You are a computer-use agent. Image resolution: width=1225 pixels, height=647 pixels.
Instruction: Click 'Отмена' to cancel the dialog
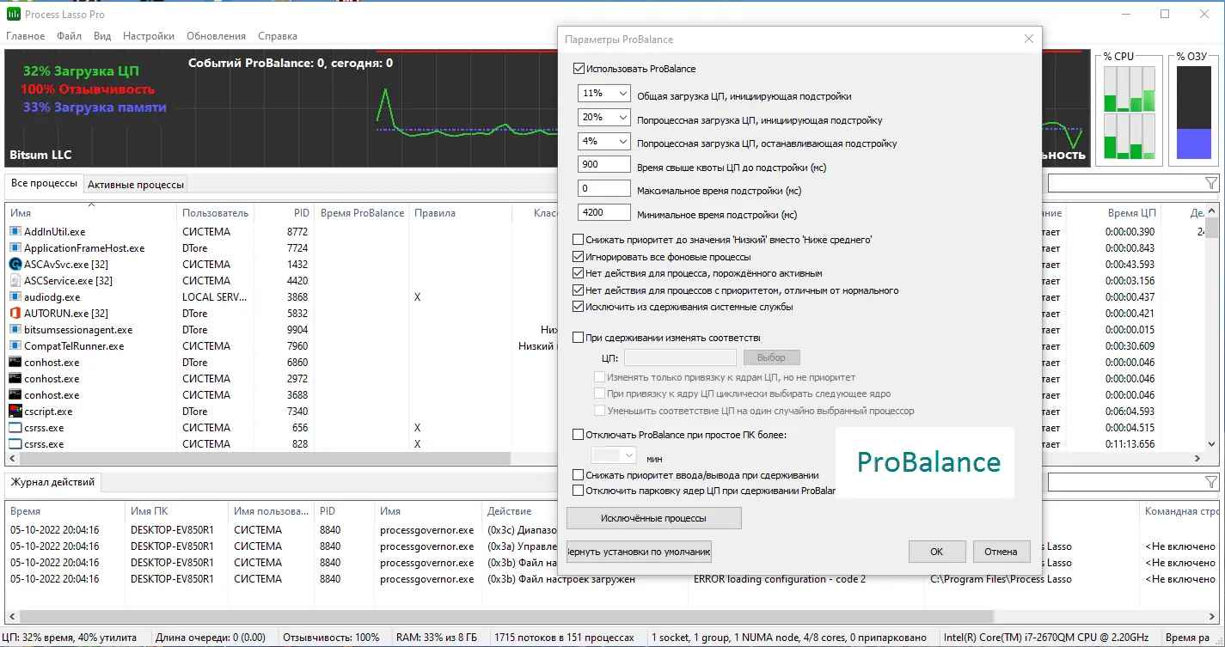[1001, 552]
